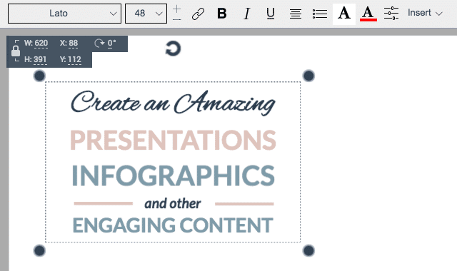Edit the width value 620
Screen dimensions: 457x271
coord(41,44)
